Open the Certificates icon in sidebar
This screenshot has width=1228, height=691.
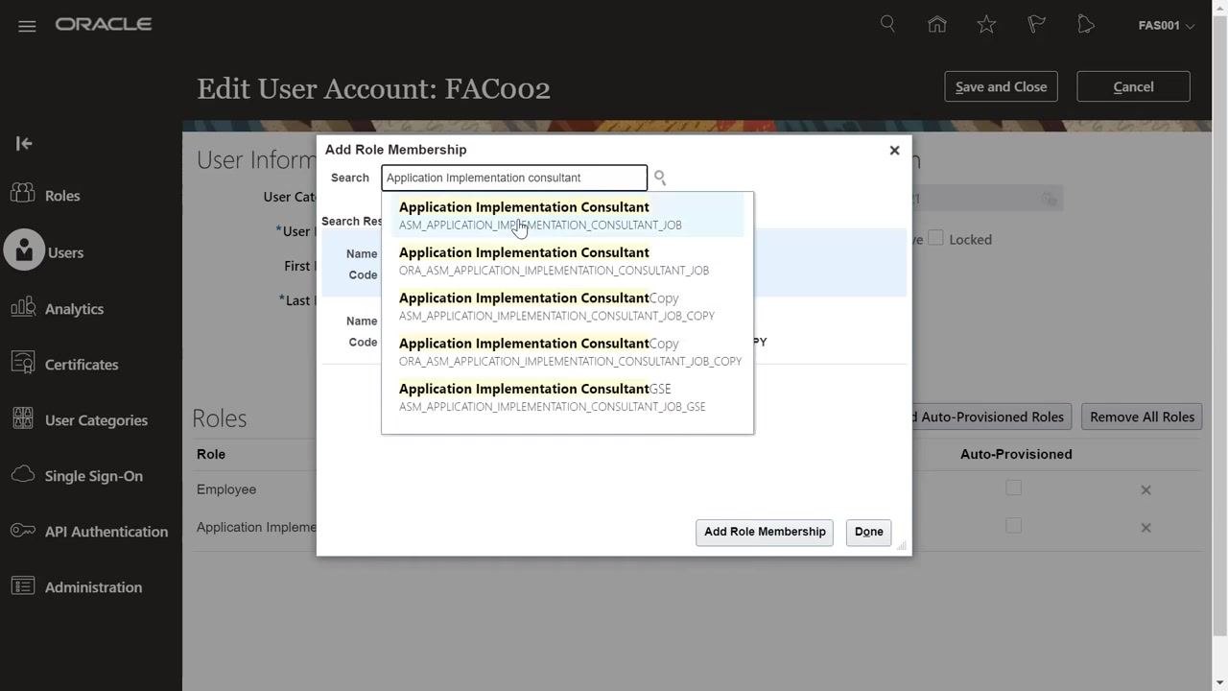point(23,363)
